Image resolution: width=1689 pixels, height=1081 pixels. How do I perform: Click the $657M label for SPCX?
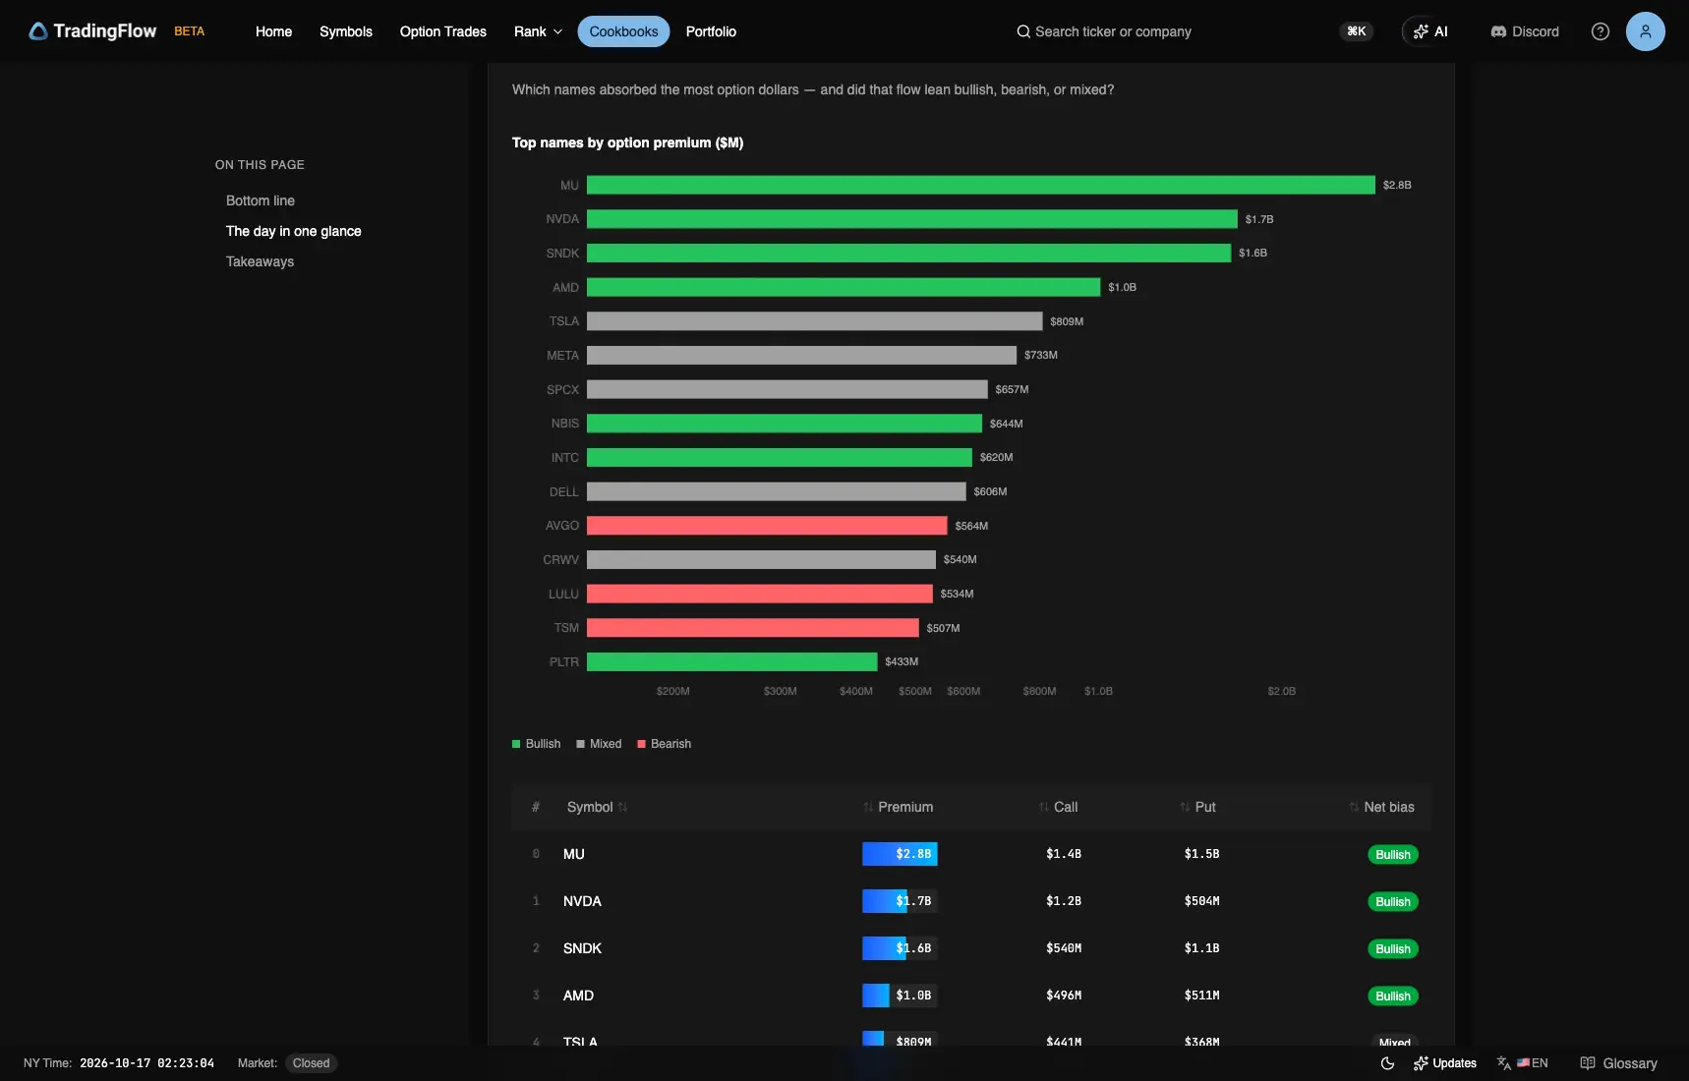click(1012, 389)
